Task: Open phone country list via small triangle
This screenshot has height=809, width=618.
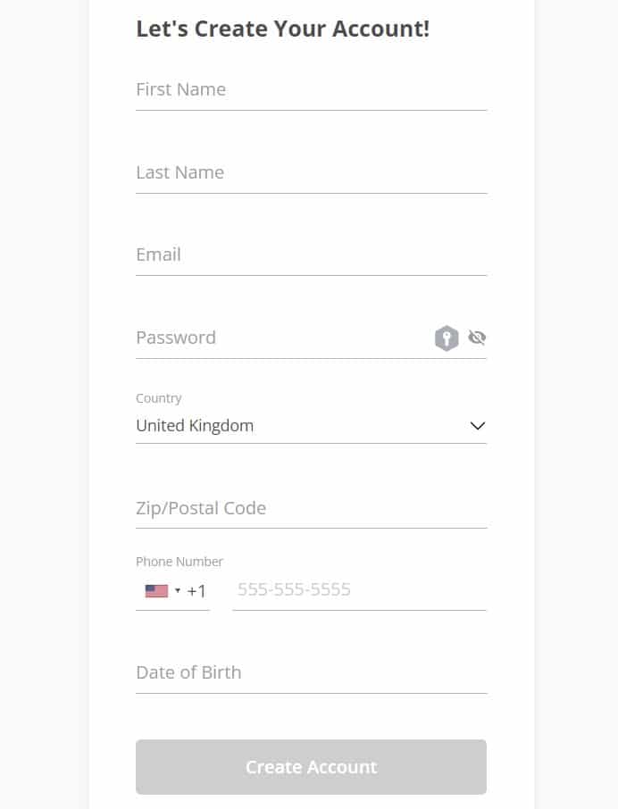Action: (x=178, y=590)
